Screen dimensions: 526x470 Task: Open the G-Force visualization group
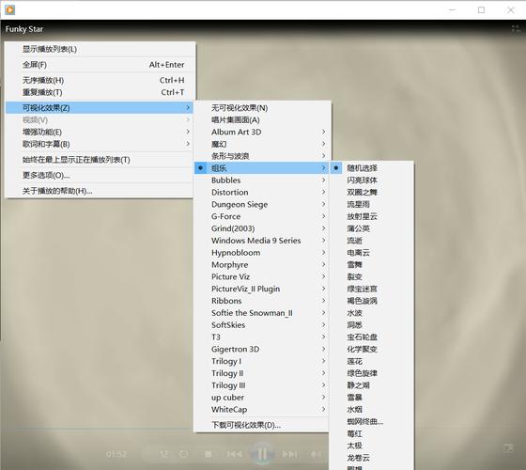tap(262, 216)
